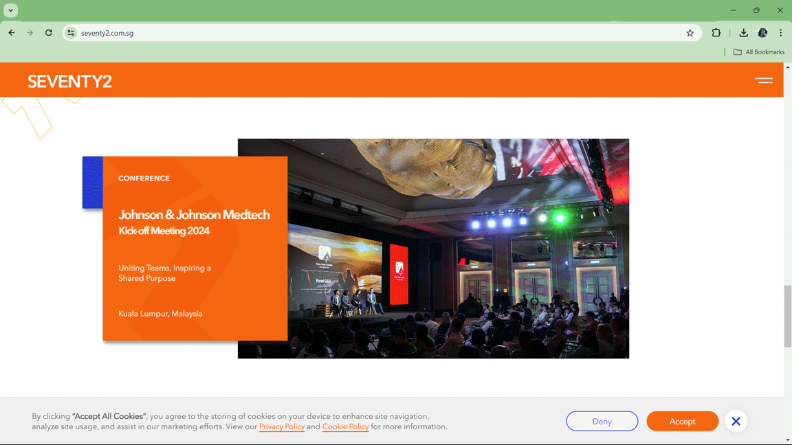Open Chrome's three-dot menu
The width and height of the screenshot is (792, 445).
coord(780,32)
